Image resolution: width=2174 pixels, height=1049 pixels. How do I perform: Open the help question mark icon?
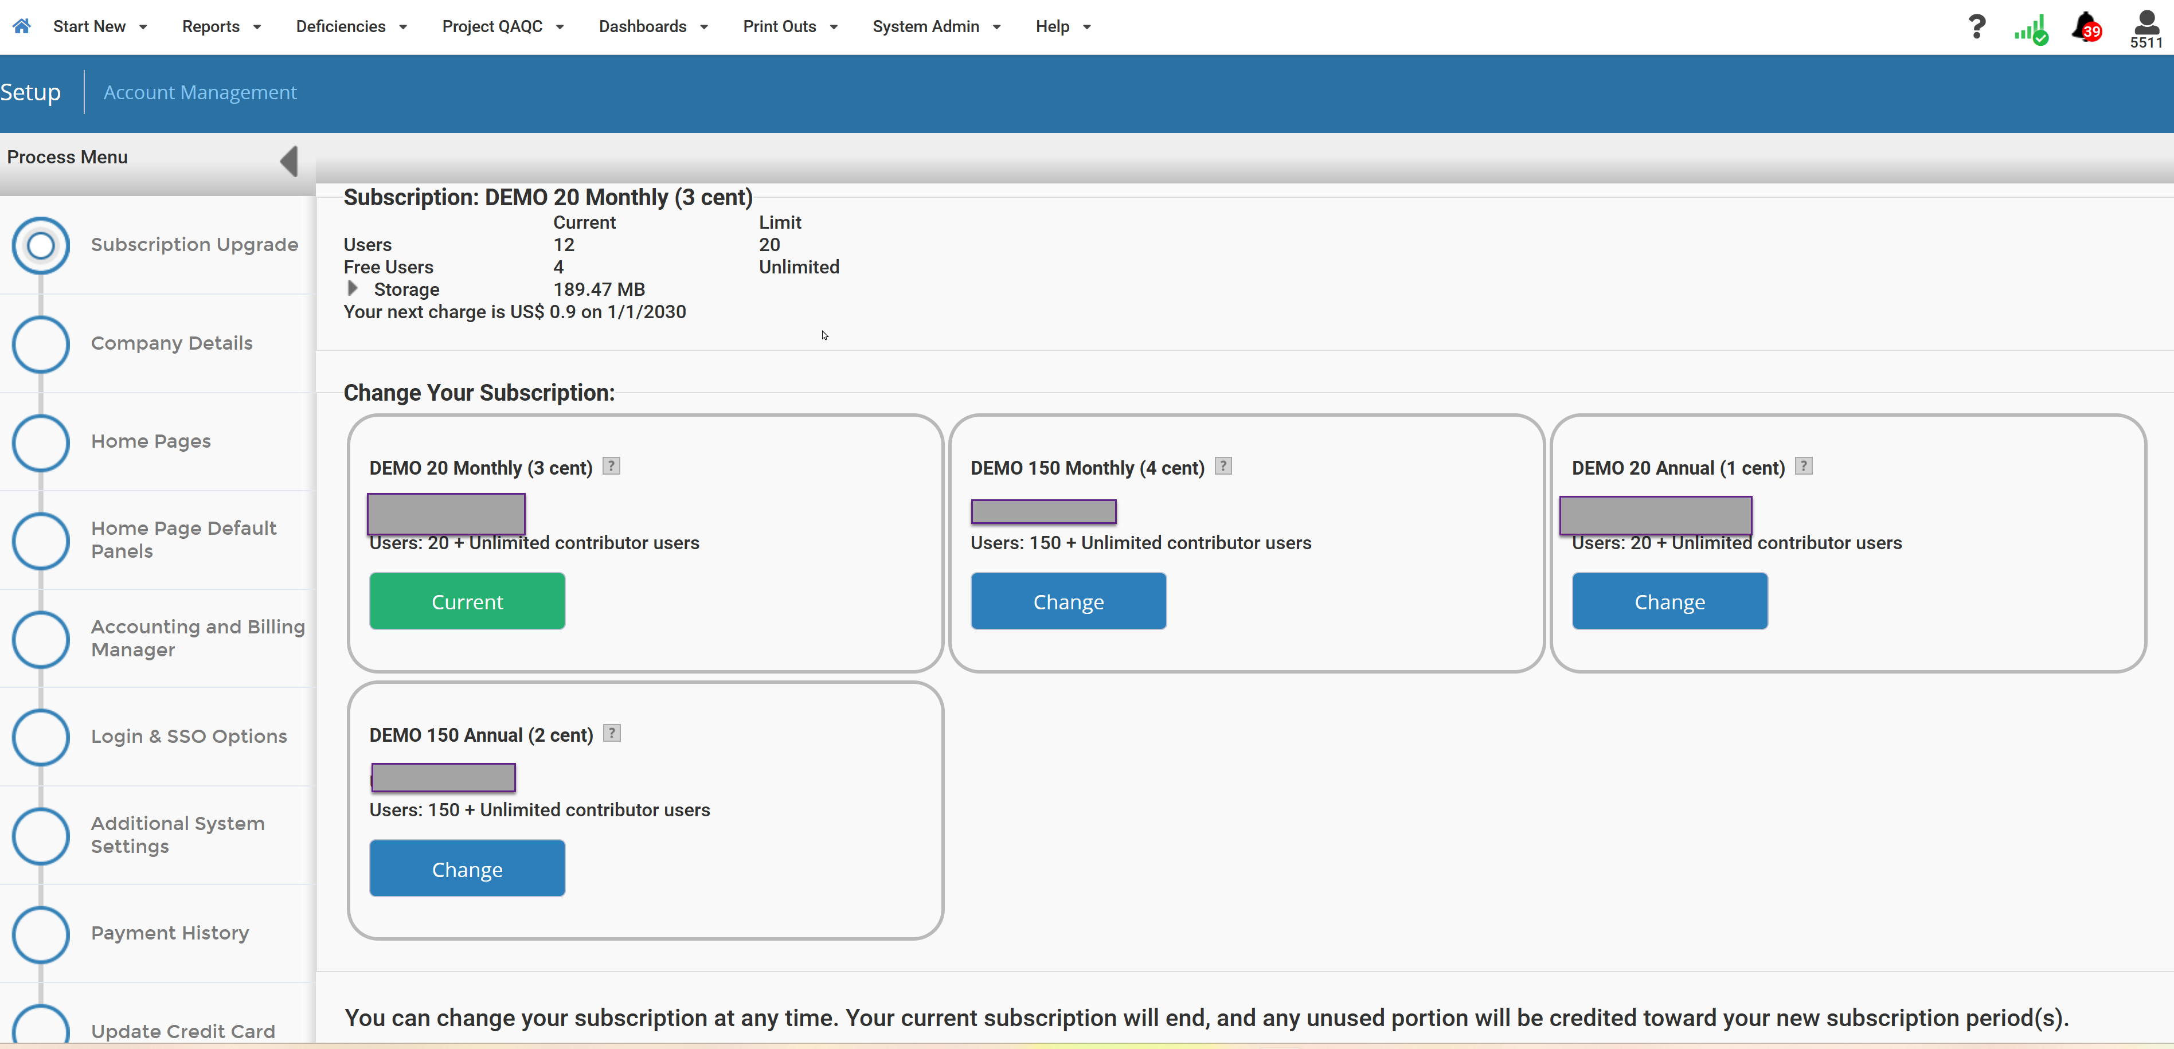pos(1977,26)
